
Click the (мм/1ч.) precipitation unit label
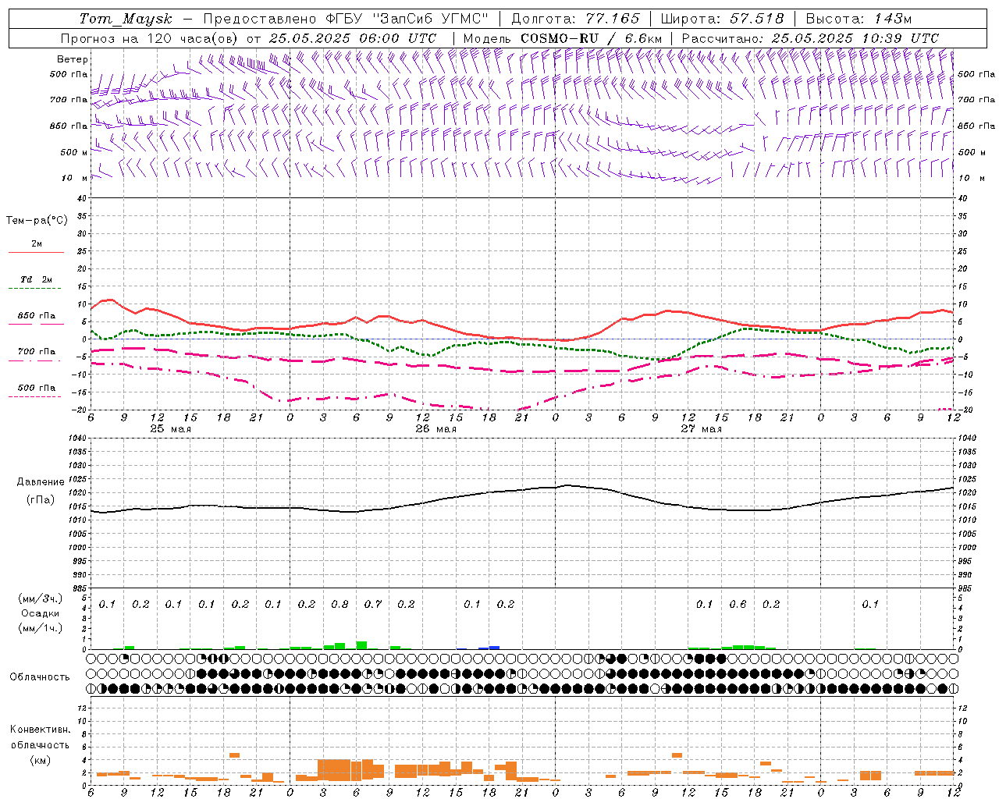coord(41,628)
